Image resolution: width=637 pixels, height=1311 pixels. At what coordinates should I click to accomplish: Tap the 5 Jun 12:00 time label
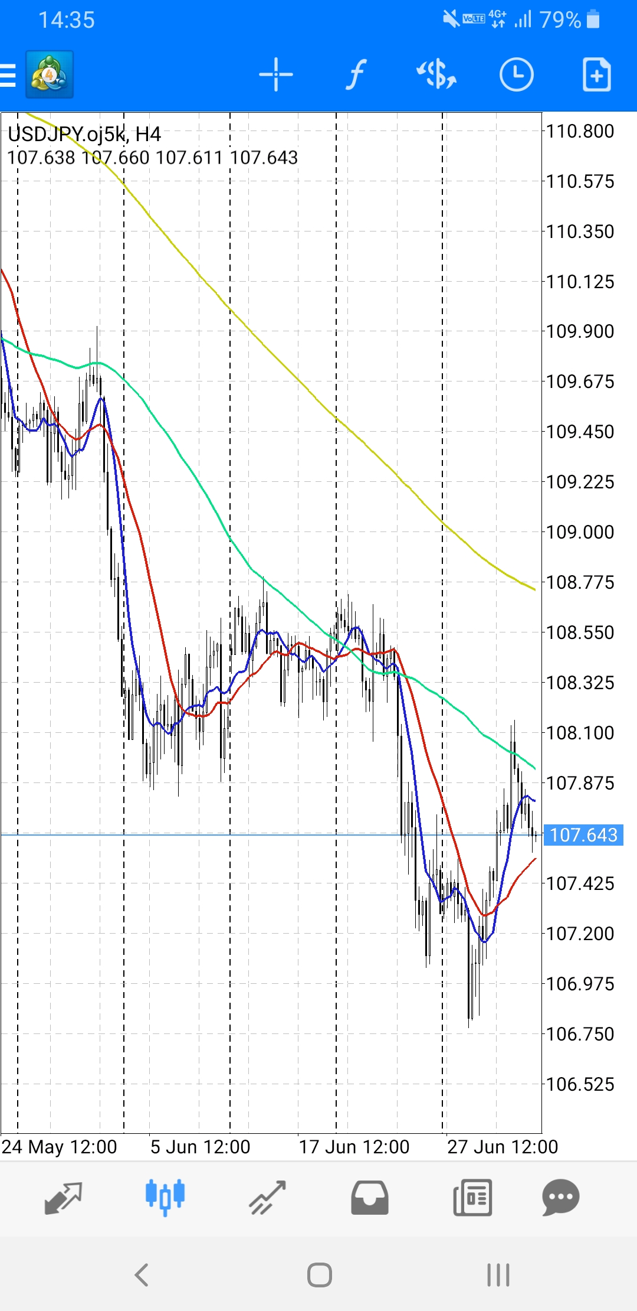pyautogui.click(x=201, y=1147)
